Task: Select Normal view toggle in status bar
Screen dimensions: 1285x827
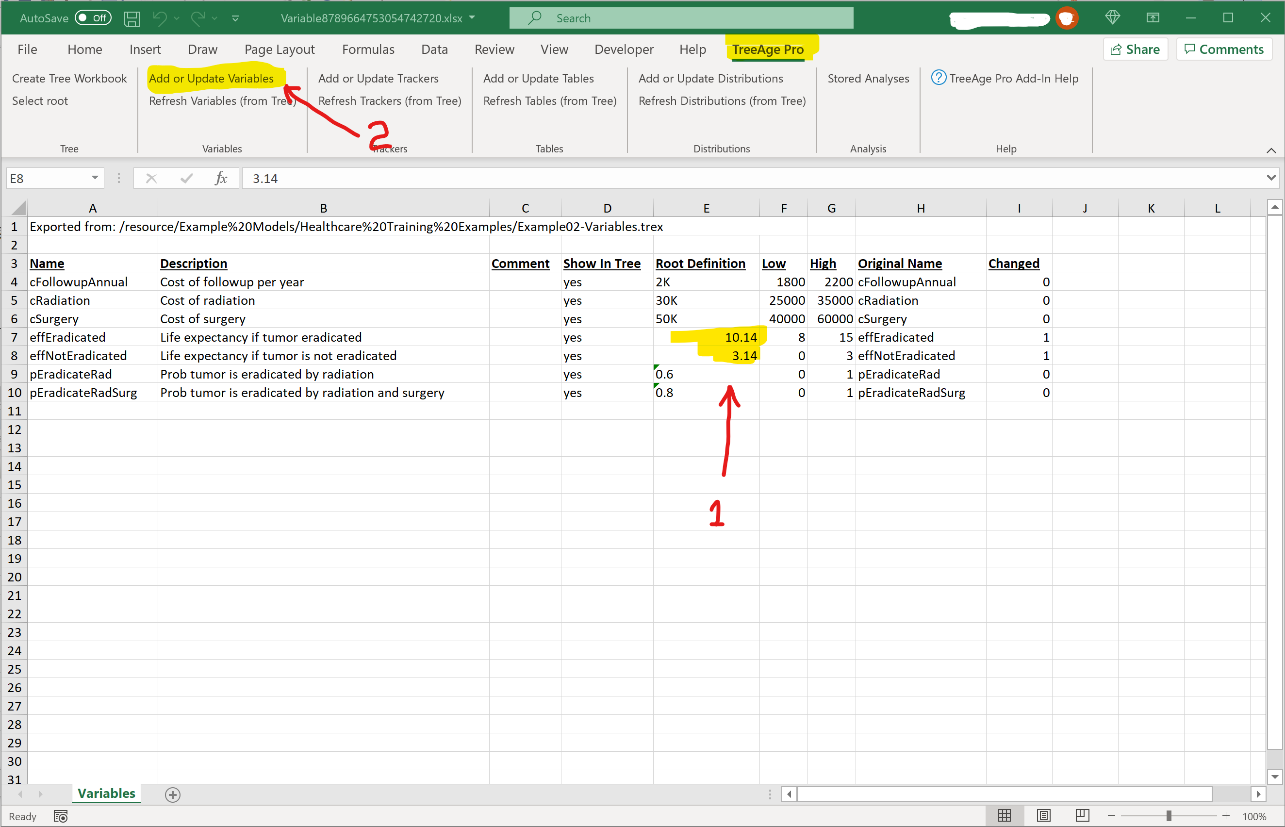Action: (x=1004, y=816)
